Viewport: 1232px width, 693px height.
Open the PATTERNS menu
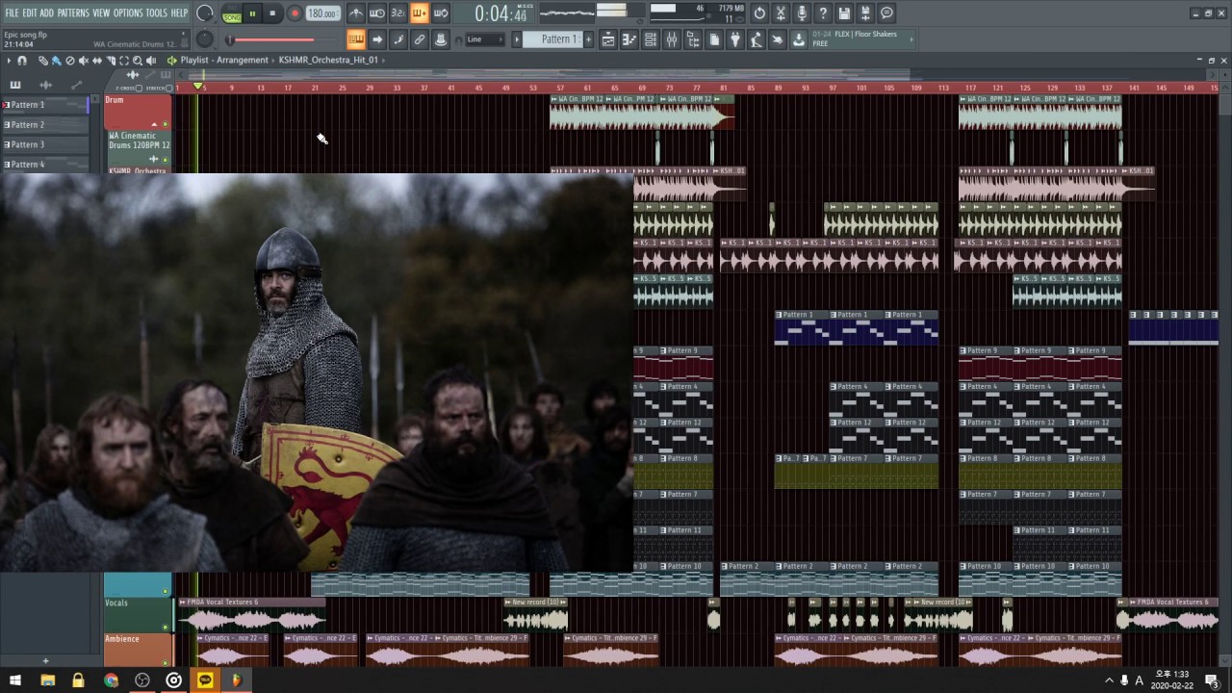[73, 13]
